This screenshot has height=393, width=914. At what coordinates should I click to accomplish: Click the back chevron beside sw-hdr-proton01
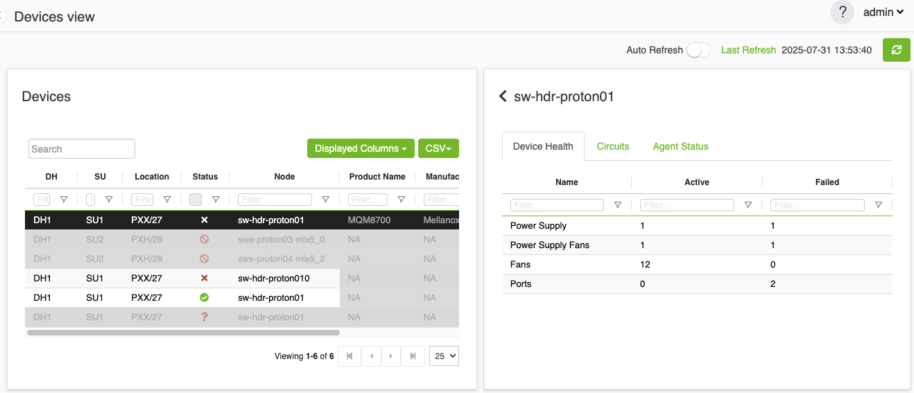point(503,96)
